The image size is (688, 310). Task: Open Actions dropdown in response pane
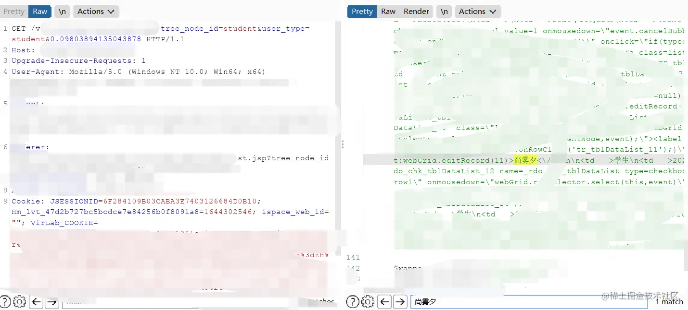point(477,12)
